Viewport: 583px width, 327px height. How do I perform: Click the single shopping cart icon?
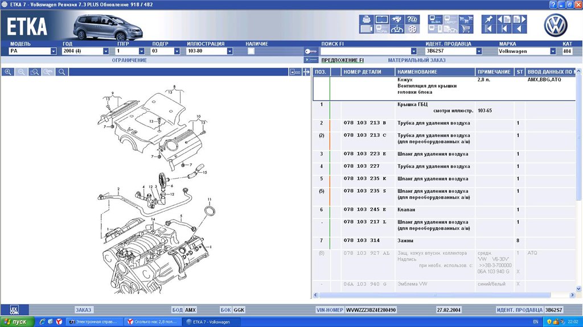pos(466,29)
